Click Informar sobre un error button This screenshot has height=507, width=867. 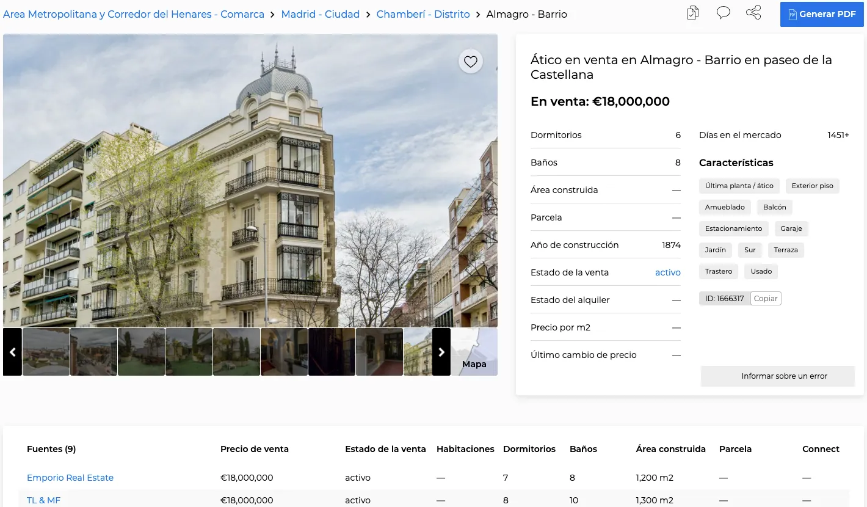tap(778, 376)
